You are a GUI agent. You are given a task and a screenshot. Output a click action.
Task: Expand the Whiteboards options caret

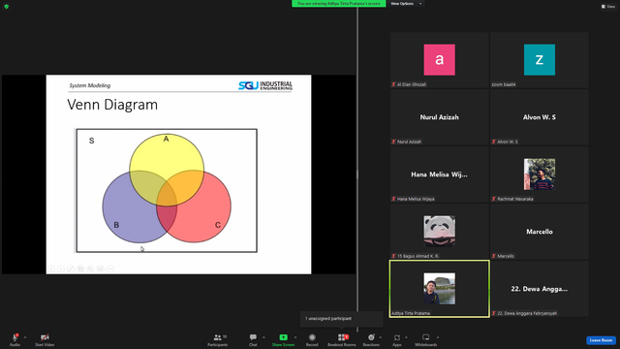coord(438,337)
